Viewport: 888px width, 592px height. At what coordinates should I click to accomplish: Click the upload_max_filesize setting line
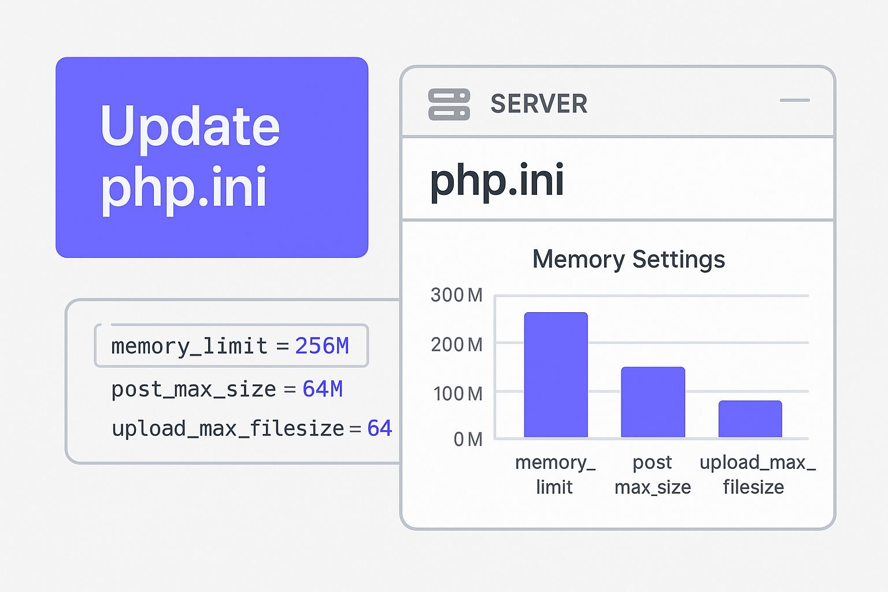(x=251, y=428)
